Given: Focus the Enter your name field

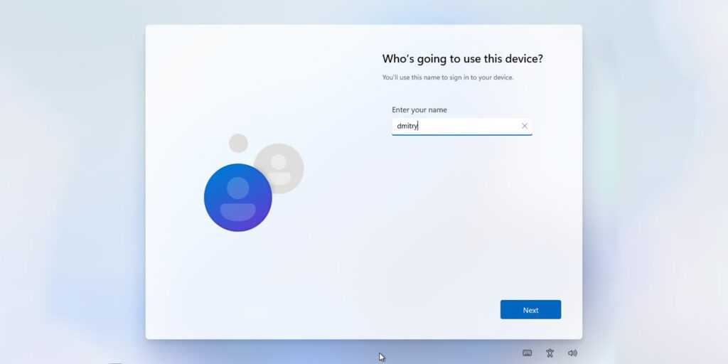Looking at the screenshot, I should click(461, 127).
